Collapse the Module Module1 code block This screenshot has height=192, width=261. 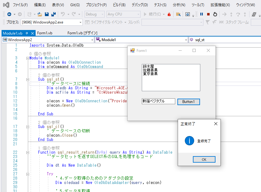click(x=28, y=58)
